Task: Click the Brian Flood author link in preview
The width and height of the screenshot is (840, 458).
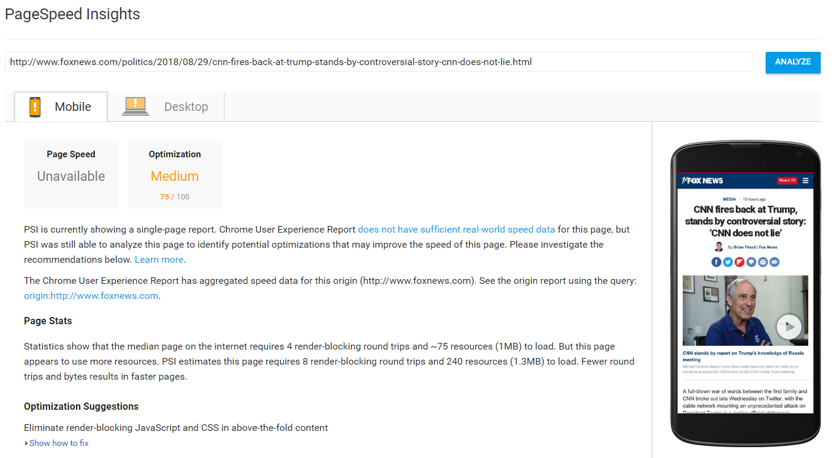Action: pyautogui.click(x=744, y=247)
